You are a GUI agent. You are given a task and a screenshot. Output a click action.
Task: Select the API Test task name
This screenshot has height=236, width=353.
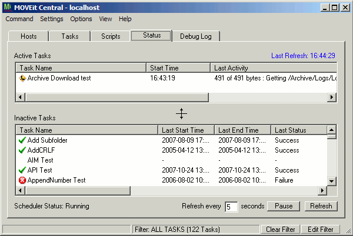click(39, 170)
